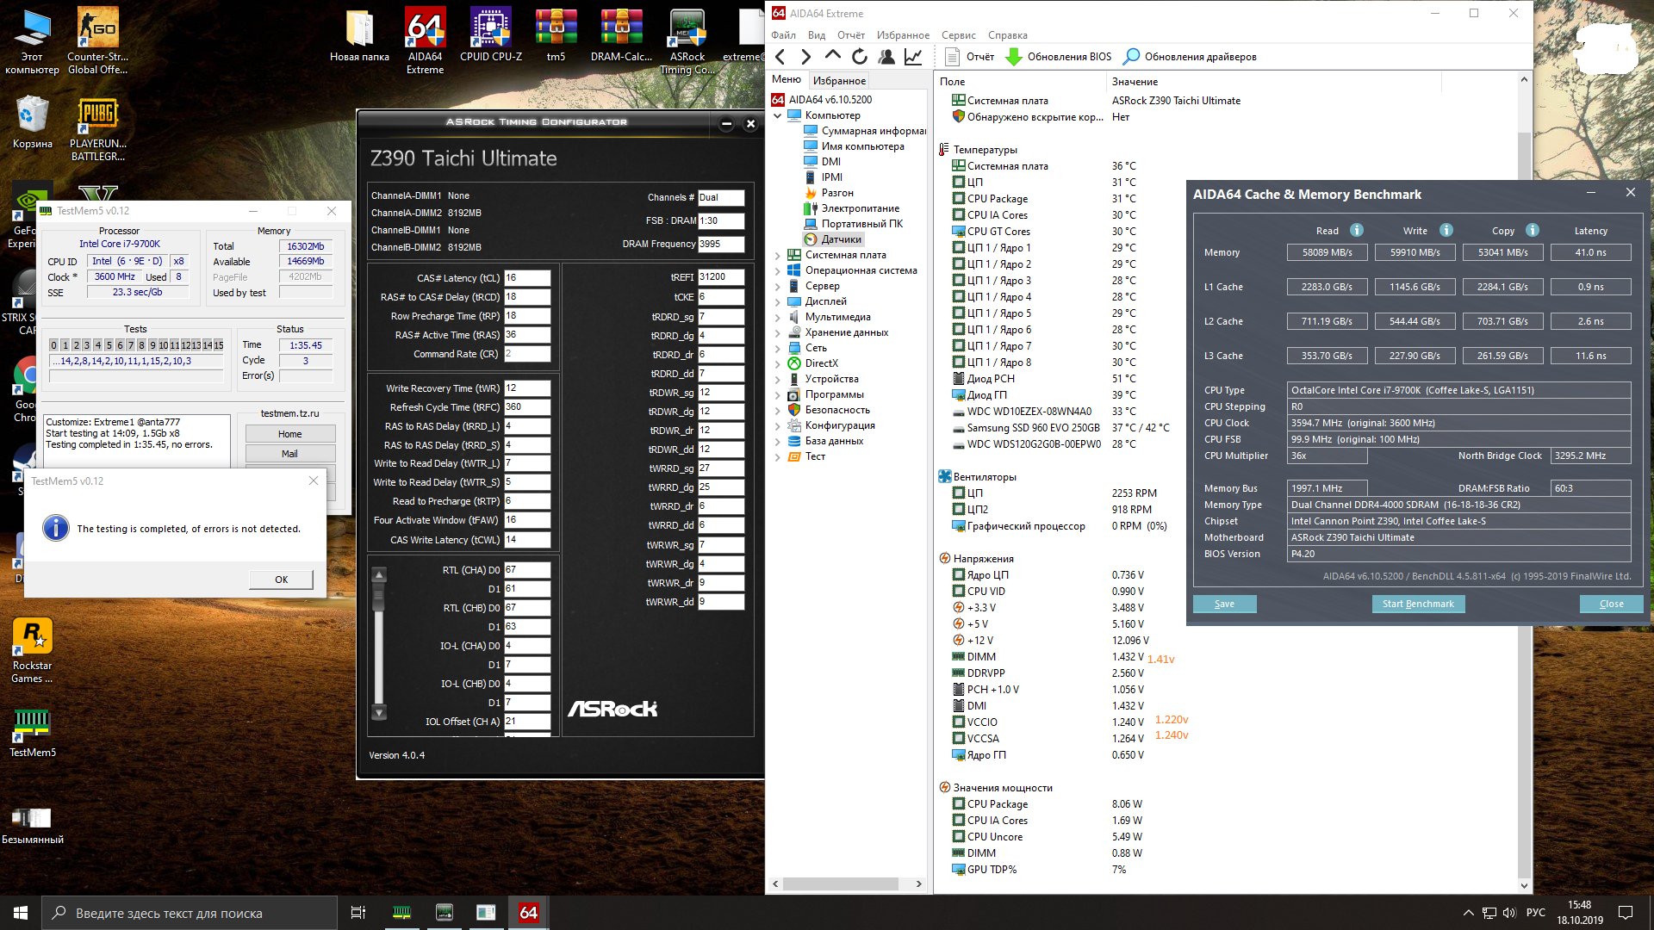Switch to the Избранное tab
The width and height of the screenshot is (1654, 930).
click(x=839, y=81)
